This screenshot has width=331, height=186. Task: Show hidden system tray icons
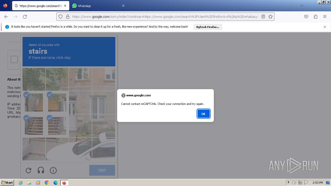(288, 182)
